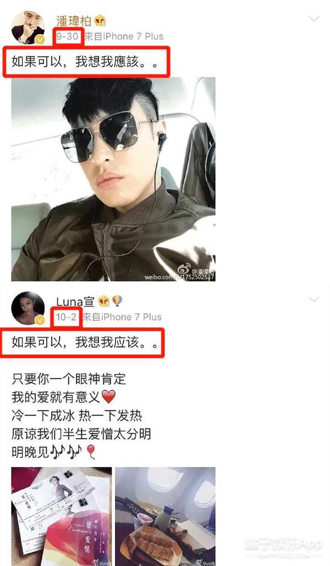Tap crown badge next to Luna宣
Viewport: 330px width, 566px height.
pyautogui.click(x=104, y=301)
